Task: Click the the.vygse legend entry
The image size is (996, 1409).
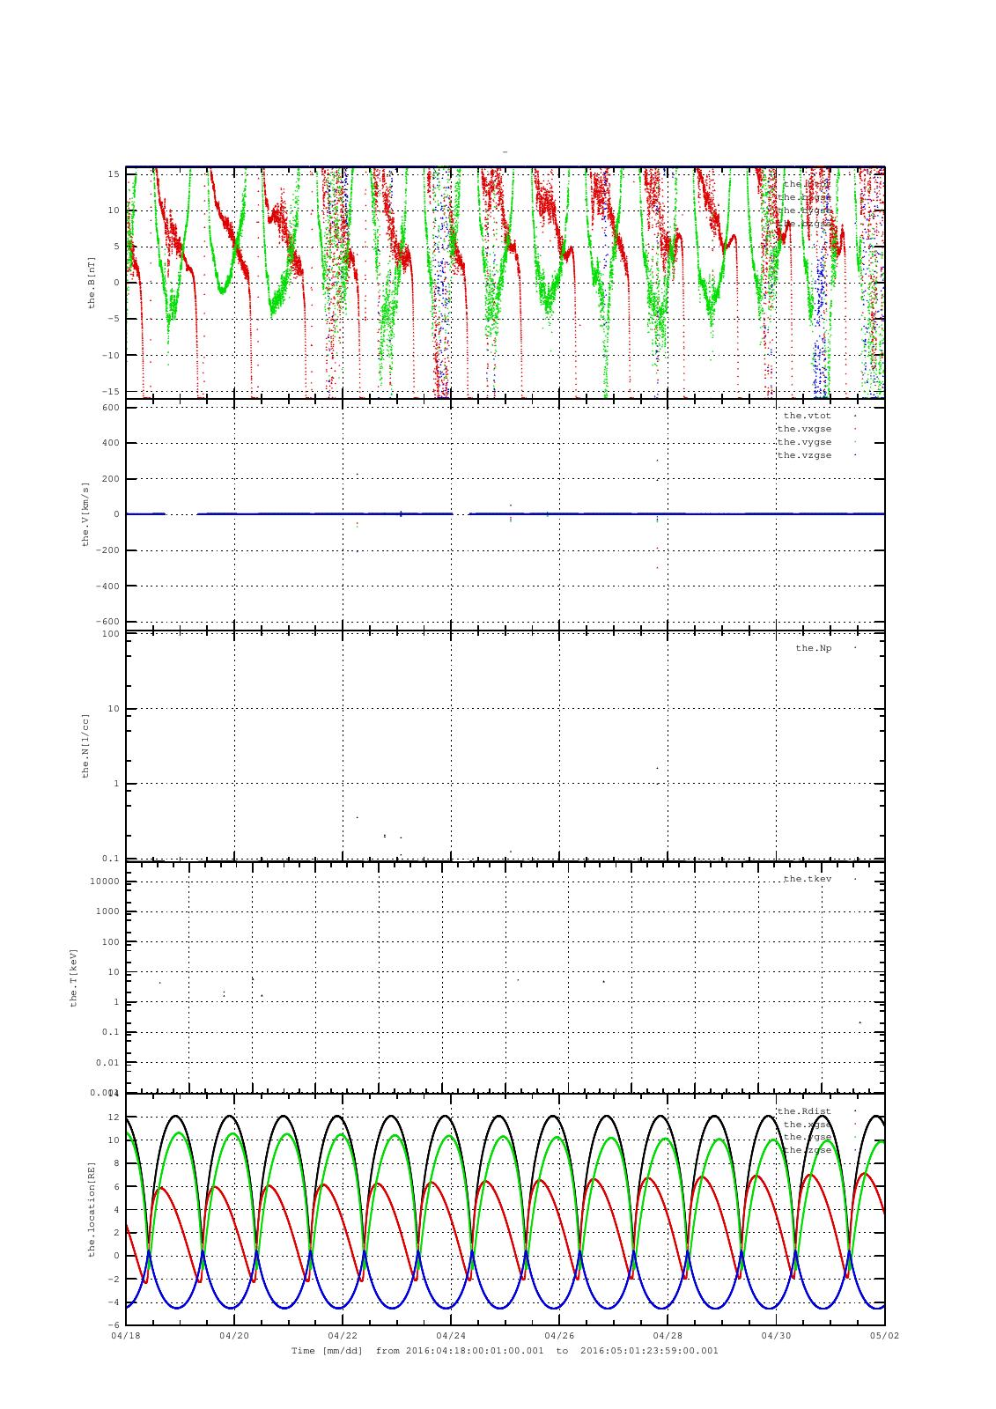Action: [804, 442]
